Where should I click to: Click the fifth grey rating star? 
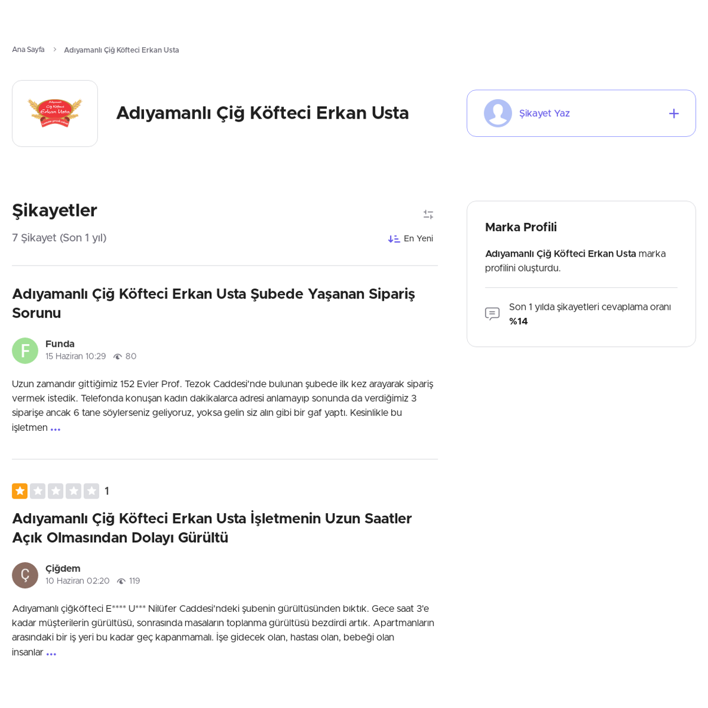coord(91,491)
